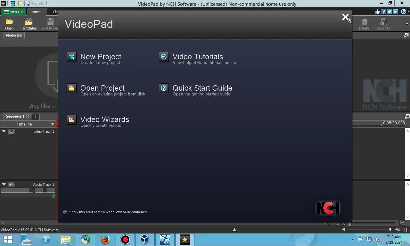Viewport: 410px width, 246px height.
Task: Open File Explorer from the taskbar
Action: [66, 240]
